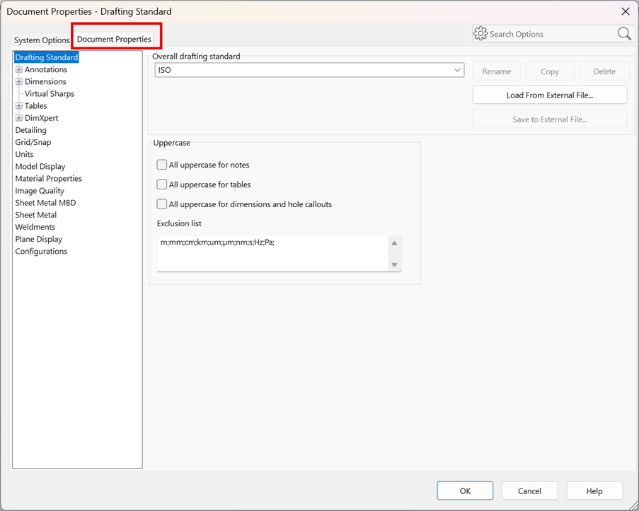Expand the Dimensions tree node
This screenshot has height=511, width=639.
click(x=18, y=82)
